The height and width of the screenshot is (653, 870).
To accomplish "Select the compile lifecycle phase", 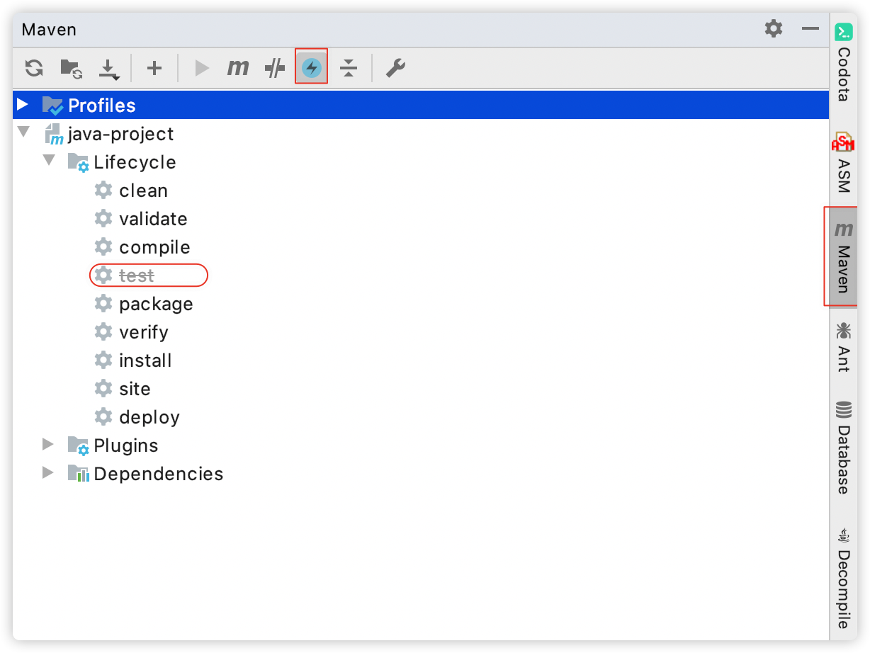I will (155, 247).
